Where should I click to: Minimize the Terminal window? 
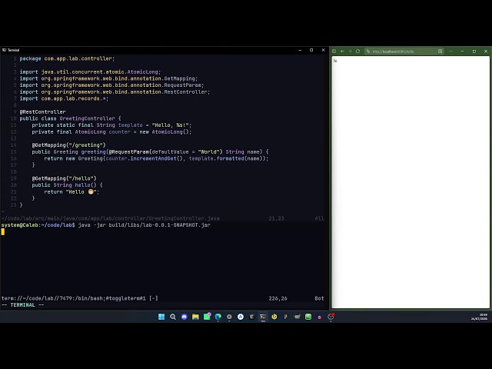300,50
